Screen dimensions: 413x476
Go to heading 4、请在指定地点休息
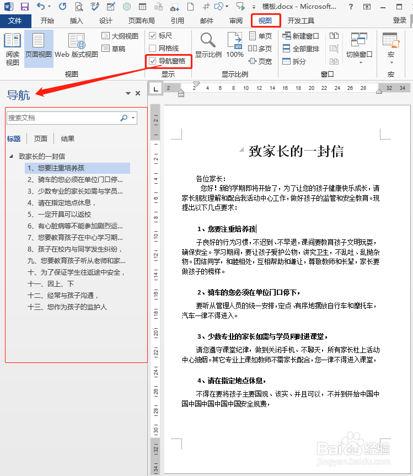coord(62,203)
